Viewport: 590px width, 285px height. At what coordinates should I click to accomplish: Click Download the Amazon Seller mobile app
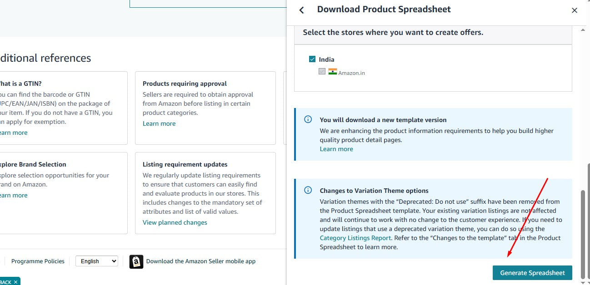[201, 261]
